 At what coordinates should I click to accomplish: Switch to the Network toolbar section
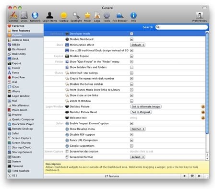tap(35, 17)
